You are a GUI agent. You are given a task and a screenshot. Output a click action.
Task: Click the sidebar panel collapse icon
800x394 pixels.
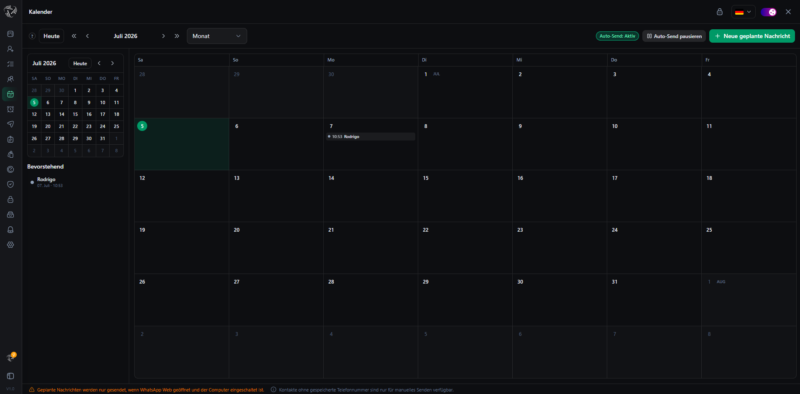10,376
